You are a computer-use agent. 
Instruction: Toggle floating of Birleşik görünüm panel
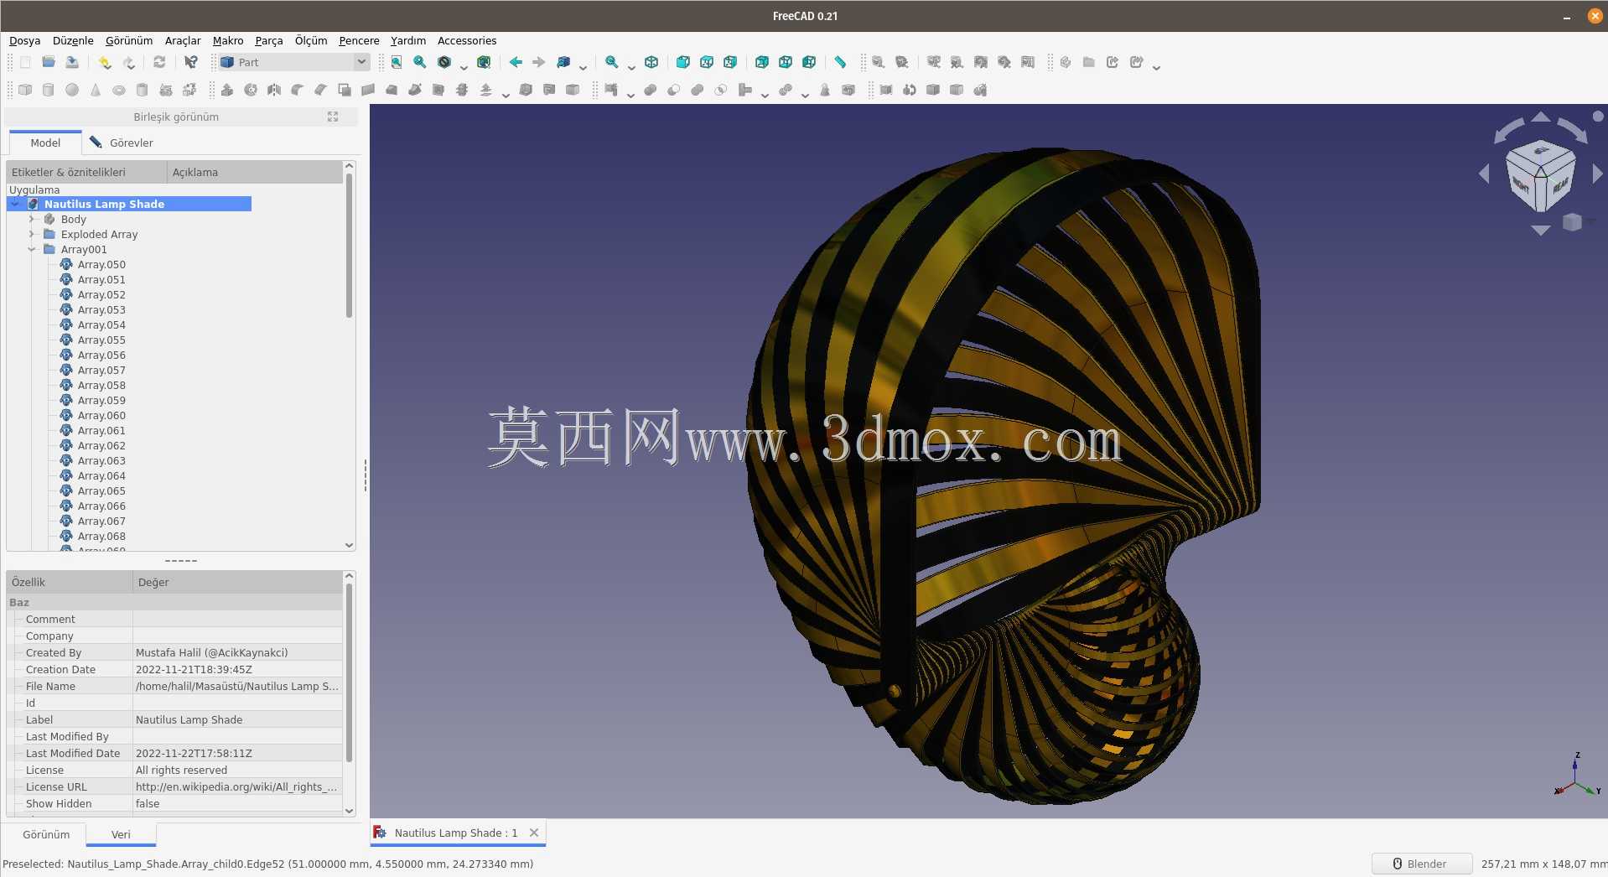click(x=333, y=117)
